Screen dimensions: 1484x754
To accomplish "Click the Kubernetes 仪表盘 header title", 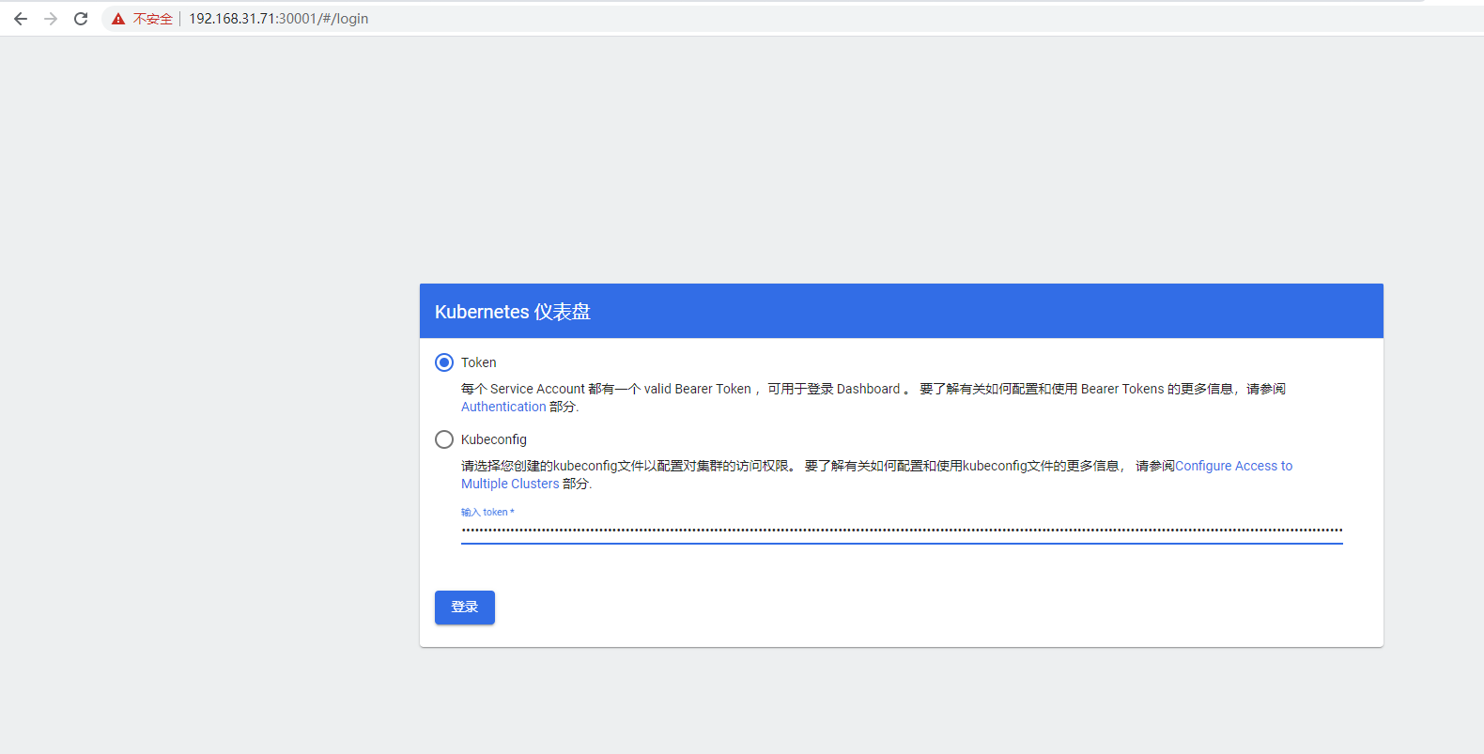I will coord(513,312).
